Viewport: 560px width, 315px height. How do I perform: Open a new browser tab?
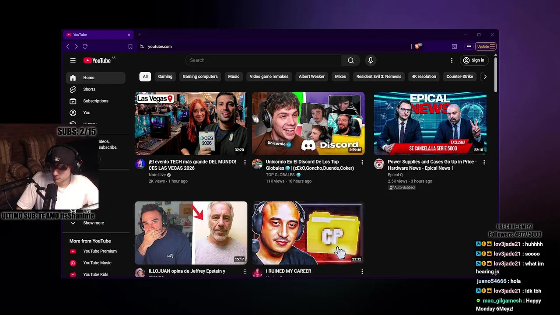140,35
